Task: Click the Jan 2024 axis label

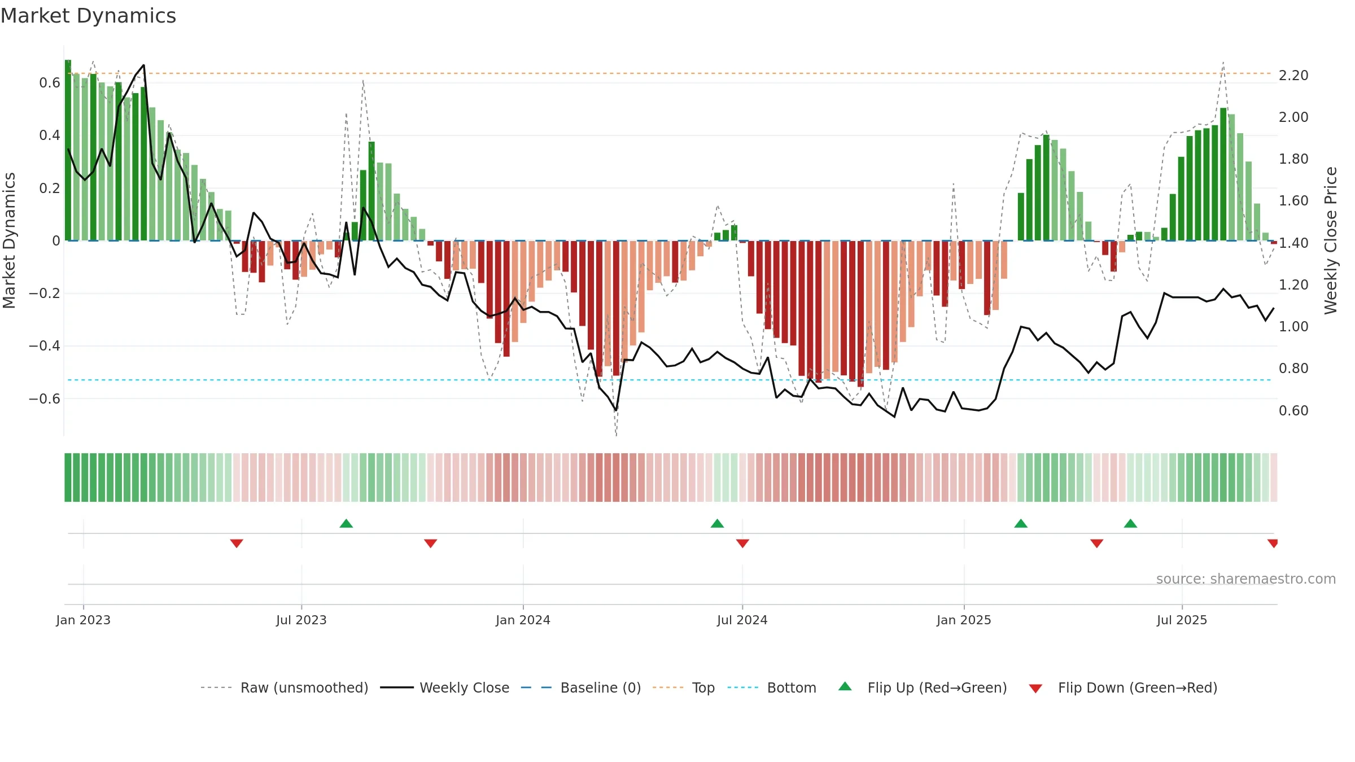Action: 523,620
